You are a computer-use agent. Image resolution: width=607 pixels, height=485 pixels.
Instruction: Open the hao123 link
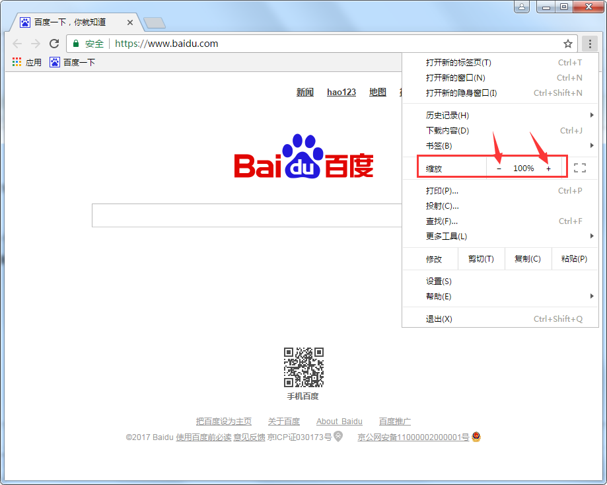tap(341, 92)
